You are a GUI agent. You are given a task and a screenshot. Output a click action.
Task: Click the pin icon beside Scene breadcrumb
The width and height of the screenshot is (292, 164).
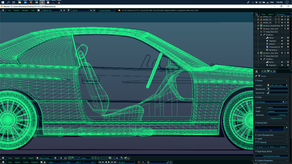pos(256,76)
